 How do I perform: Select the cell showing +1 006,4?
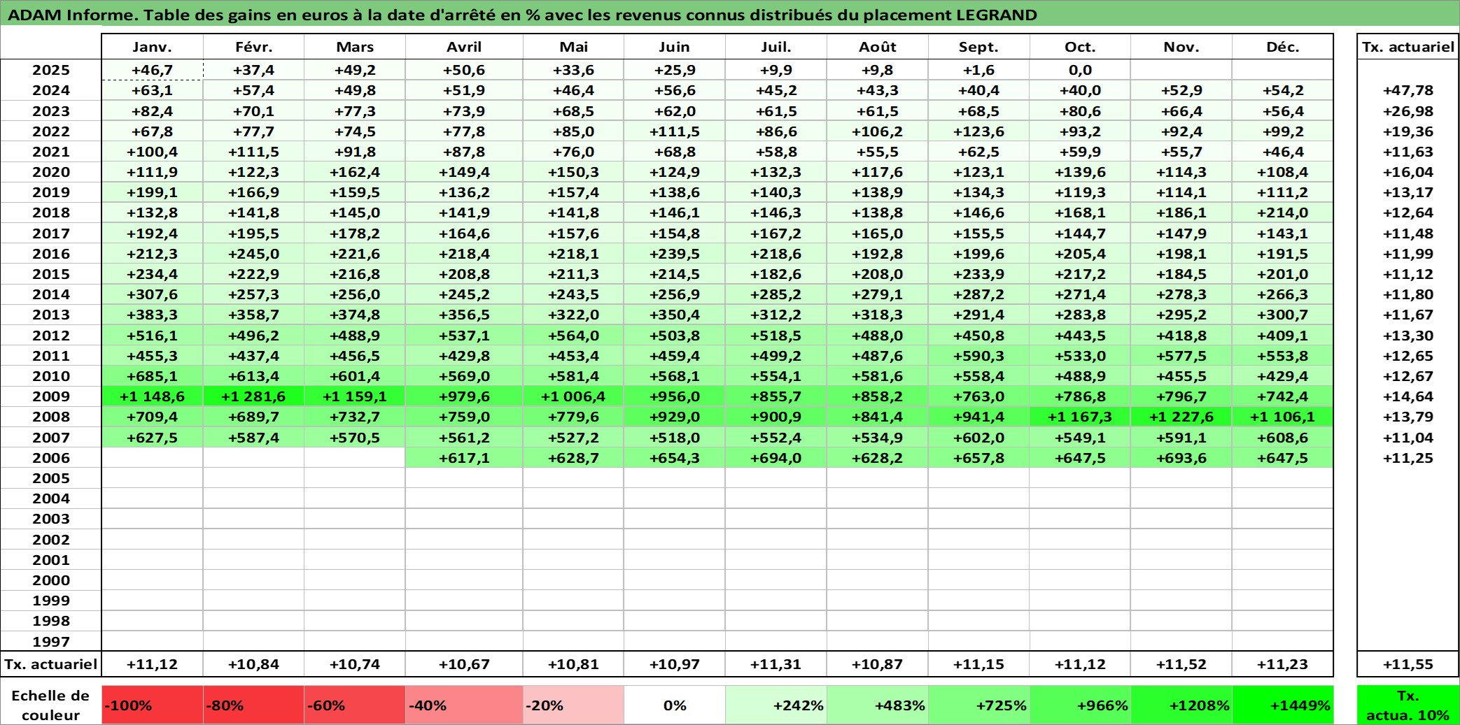pyautogui.click(x=573, y=396)
